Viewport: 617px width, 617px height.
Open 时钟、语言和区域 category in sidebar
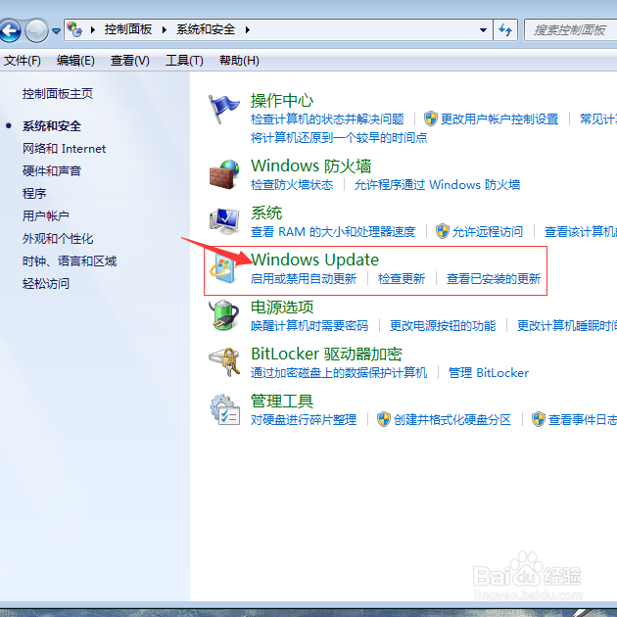(x=70, y=261)
